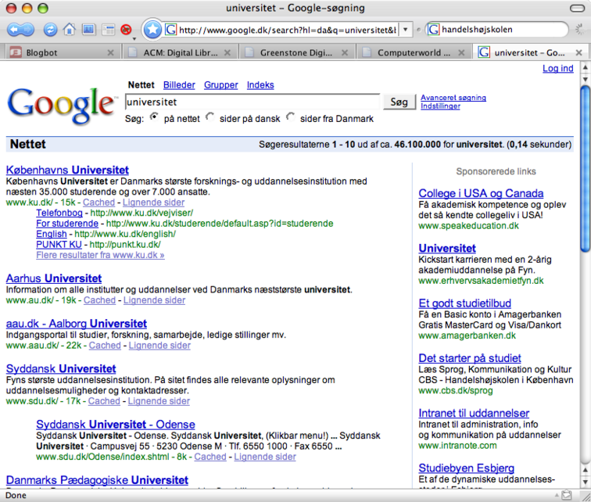Open 'Et godt studietilbud' sponsored link
This screenshot has width=591, height=502.
tap(464, 303)
